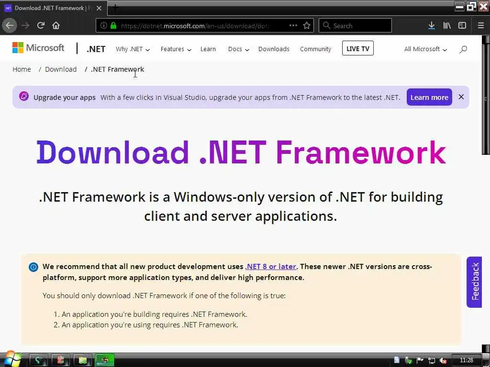Click the .NET brand link

[x=96, y=49]
